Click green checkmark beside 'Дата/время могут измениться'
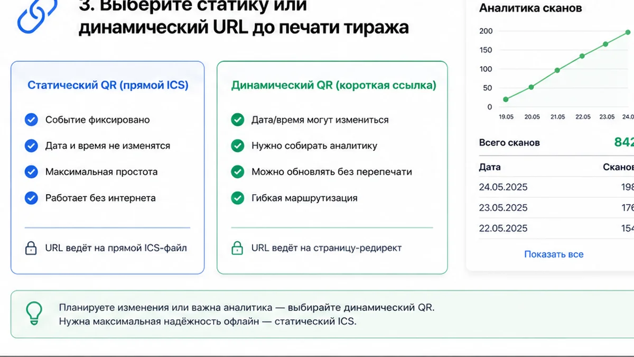The width and height of the screenshot is (634, 357). coord(238,120)
